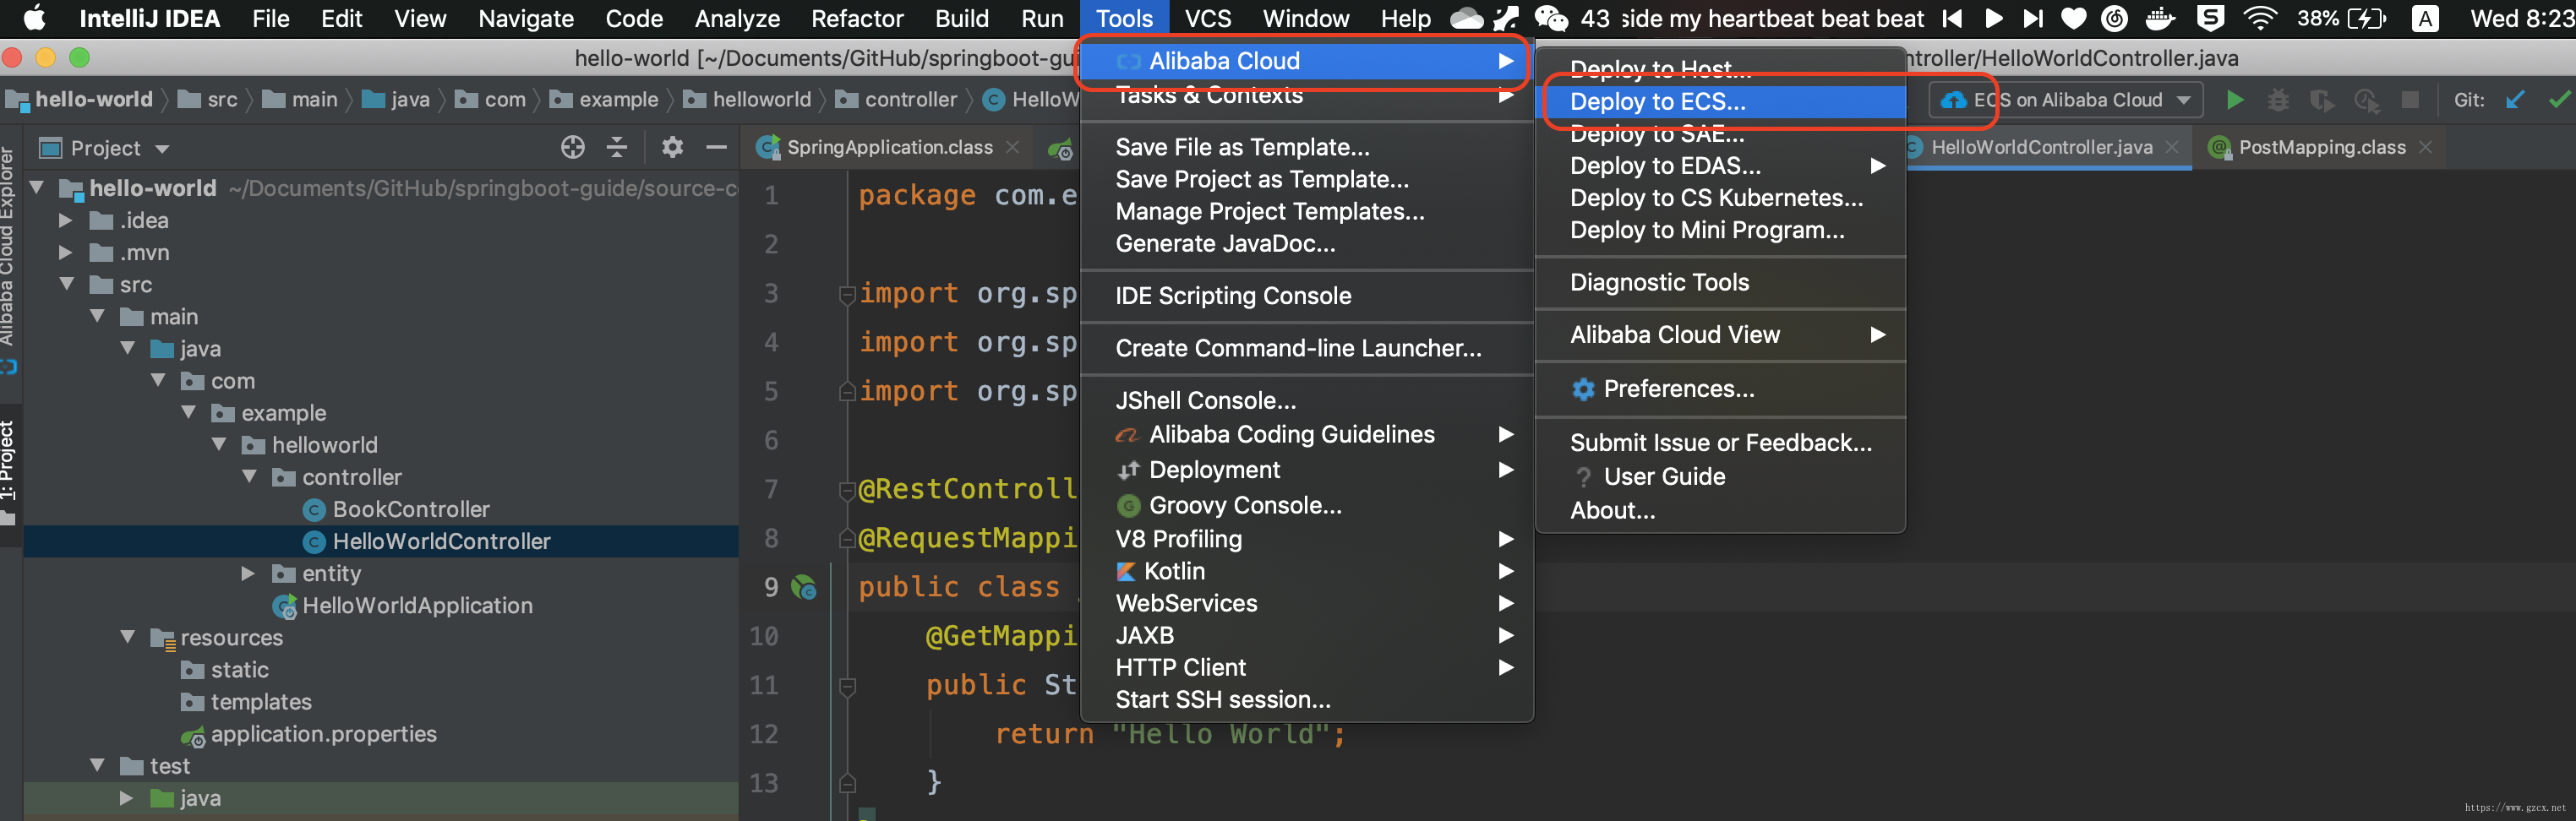Click the Wi-Fi icon in the macOS menu bar
The height and width of the screenshot is (821, 2576).
(x=2259, y=19)
